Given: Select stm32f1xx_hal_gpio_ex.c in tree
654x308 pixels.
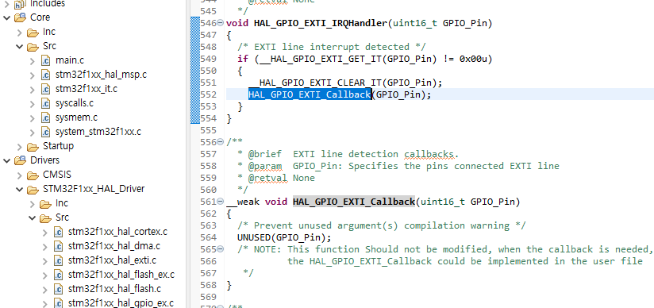Looking at the screenshot, I should pos(121,303).
